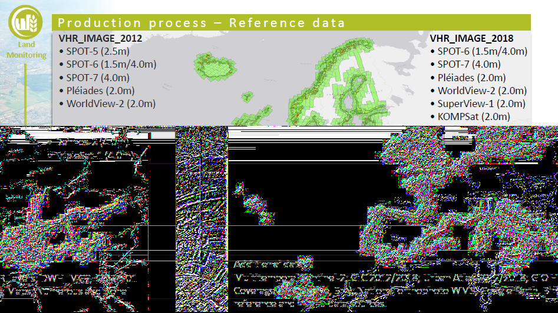Click 'SPOT-6 (1.5m/4.0m)' under VHR_IMAGE_2018
This screenshot has height=313, width=558.
(x=482, y=51)
